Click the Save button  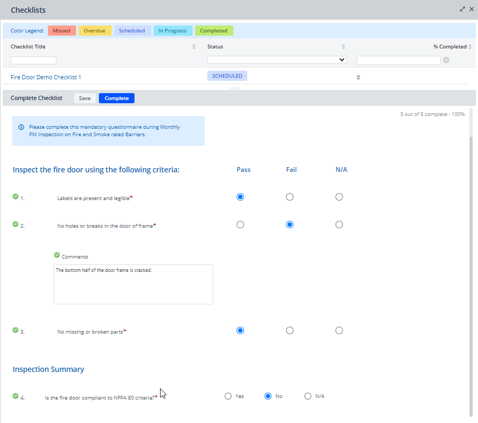click(85, 98)
